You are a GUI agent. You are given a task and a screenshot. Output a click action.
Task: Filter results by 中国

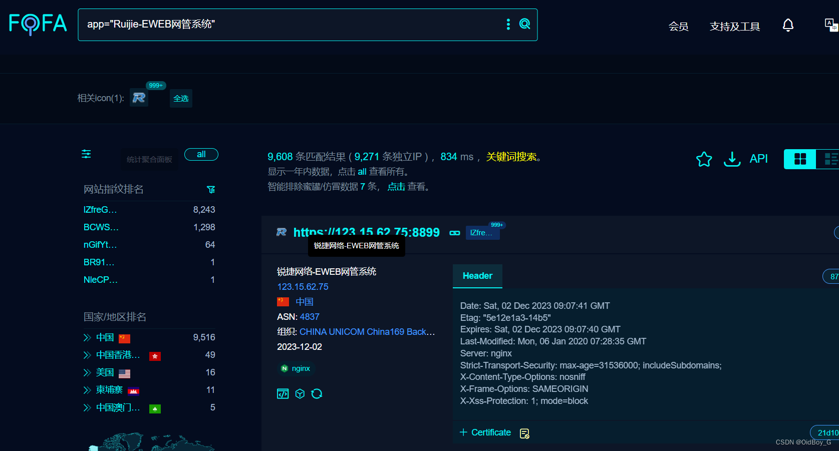[105, 337]
